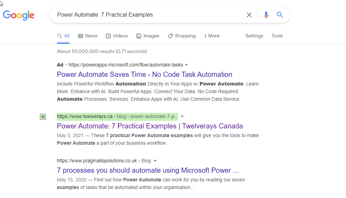
Task: Switch to the News tab
Action: (88, 36)
